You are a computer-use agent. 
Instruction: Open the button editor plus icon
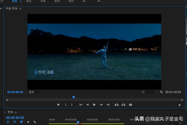click(x=180, y=105)
